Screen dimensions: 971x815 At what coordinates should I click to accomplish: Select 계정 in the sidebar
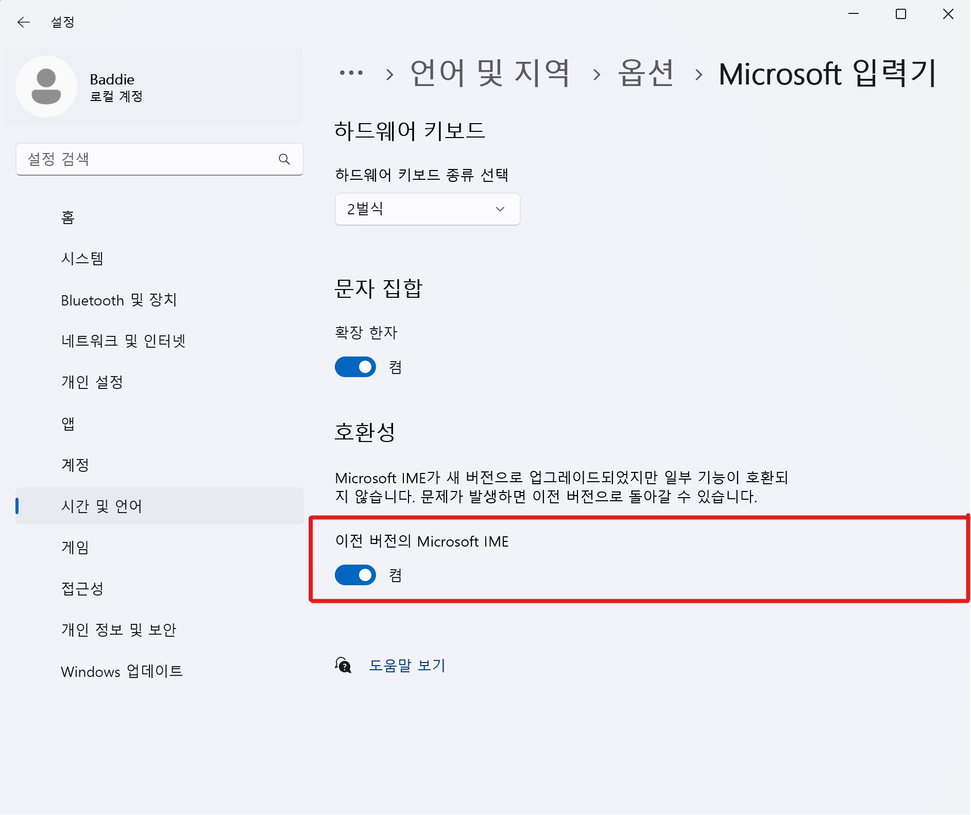(160, 465)
